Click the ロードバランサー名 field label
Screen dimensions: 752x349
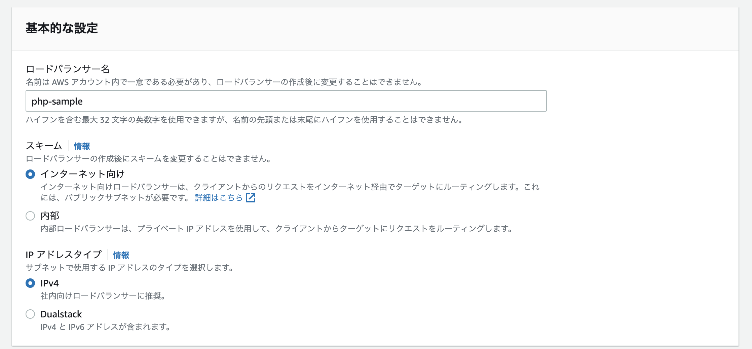coord(68,69)
